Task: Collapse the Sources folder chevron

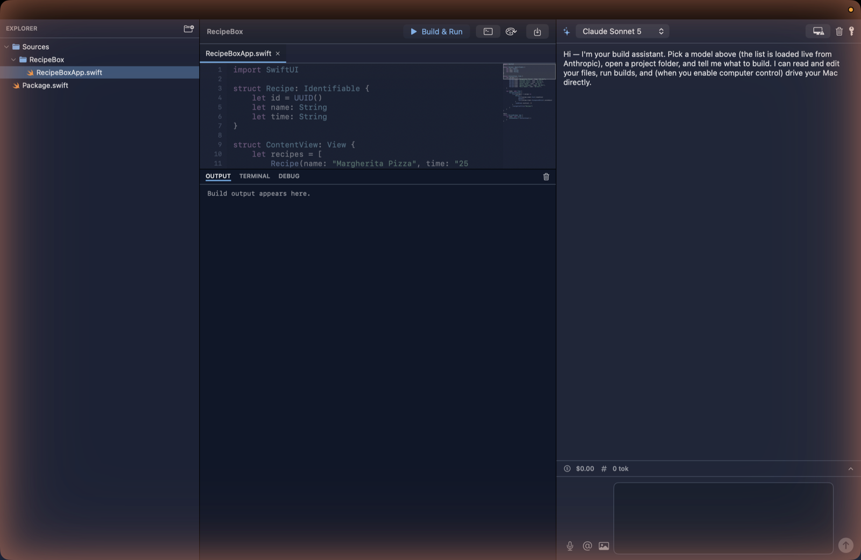Action: [x=6, y=47]
